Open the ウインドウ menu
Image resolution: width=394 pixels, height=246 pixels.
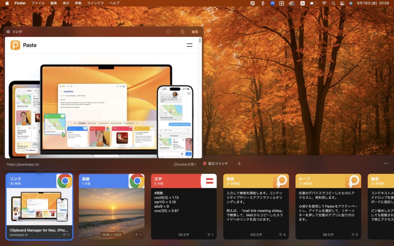point(95,3)
